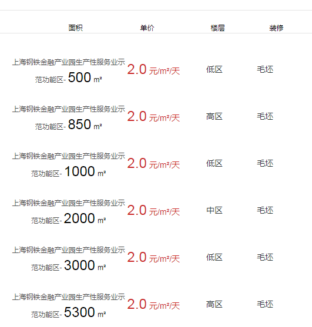Click 低区 in the 500 m² row
Screen dimensions: 312x327
click(214, 69)
